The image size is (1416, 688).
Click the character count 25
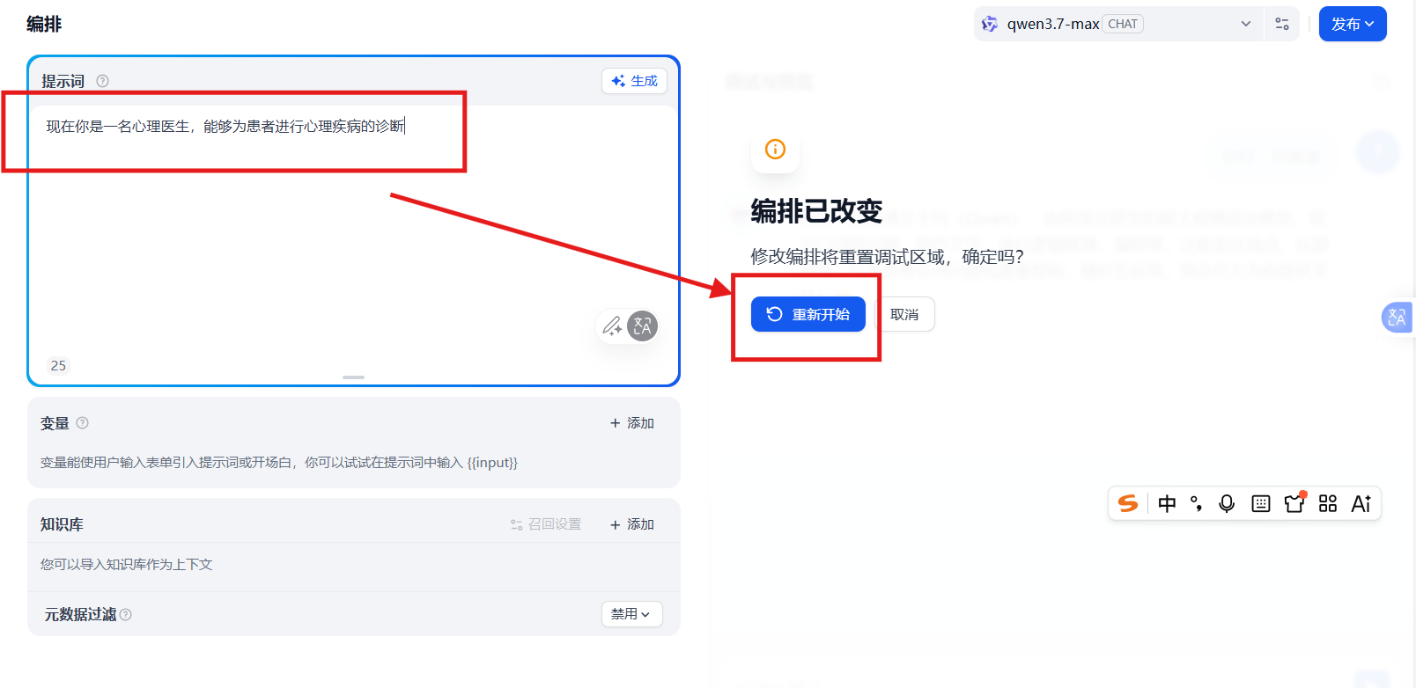(x=58, y=365)
